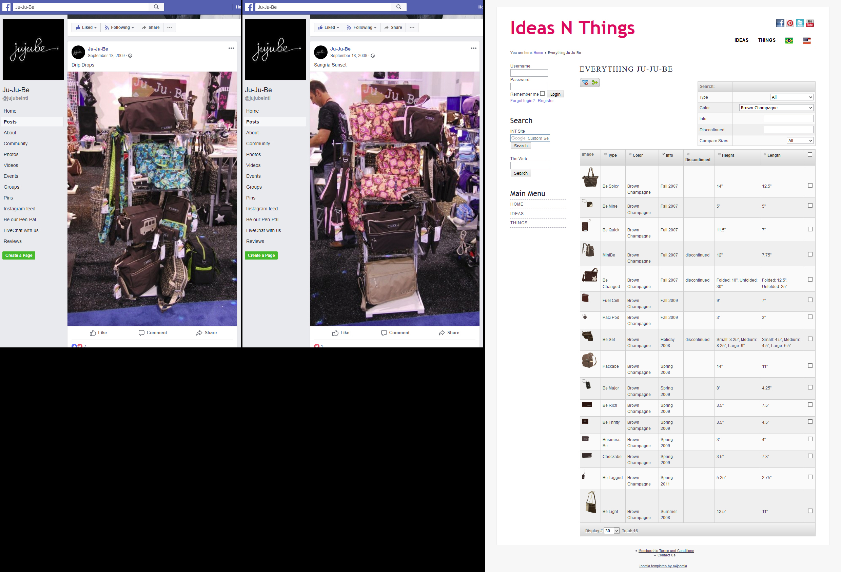This screenshot has width=841, height=572.
Task: Tick the Remember me checkbox
Action: point(543,93)
